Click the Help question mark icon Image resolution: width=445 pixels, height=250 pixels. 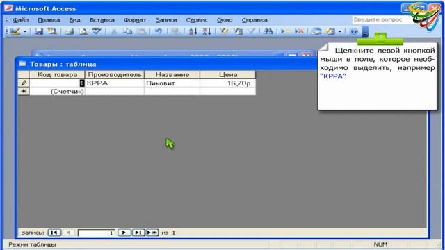354,31
